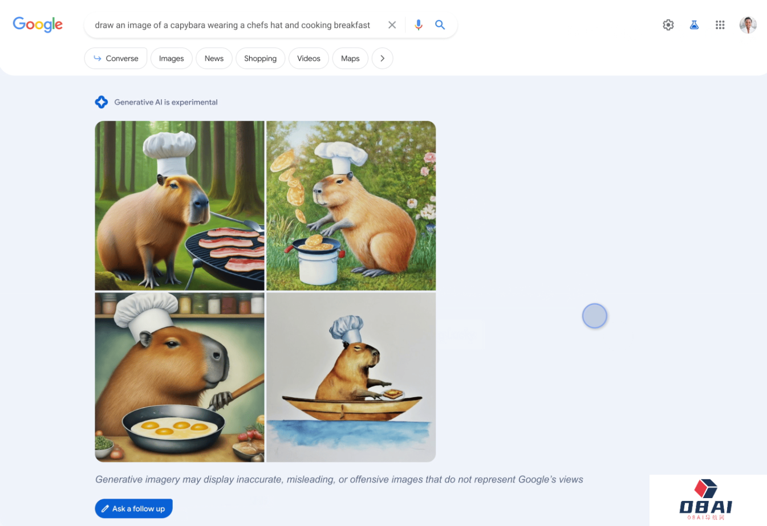Image resolution: width=767 pixels, height=526 pixels.
Task: Open the Google apps grid
Action: (720, 25)
